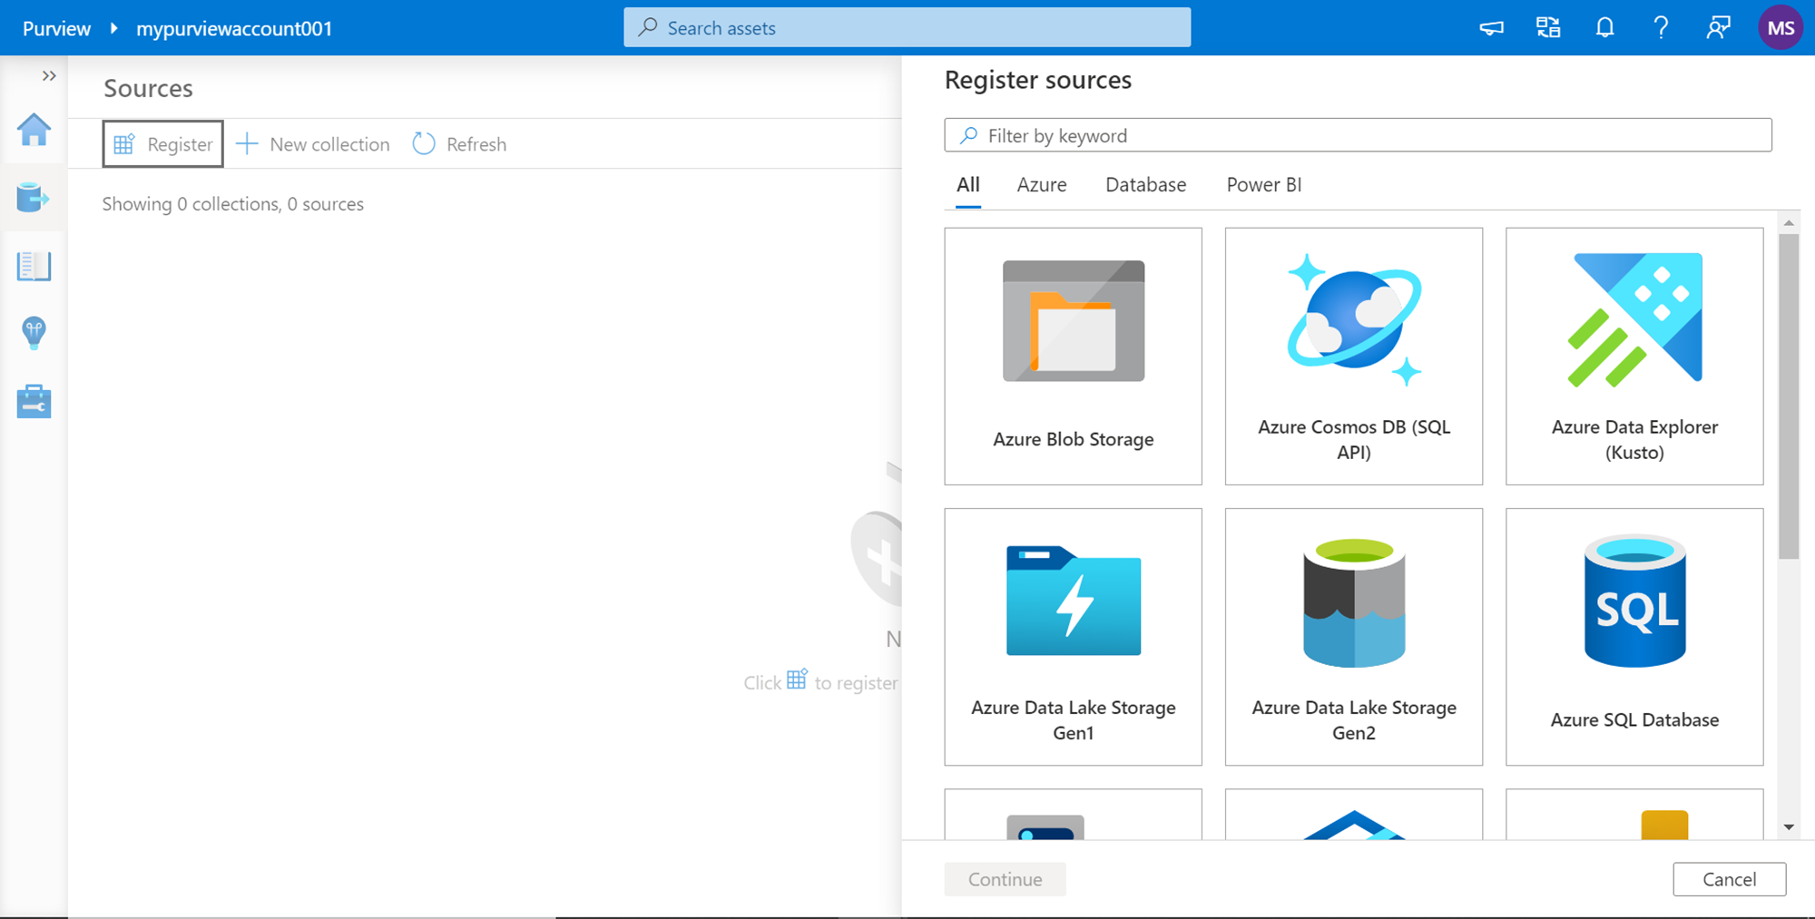Screen dimensions: 1815x919
Task: Open the Home icon in left sidebar
Action: tap(34, 130)
